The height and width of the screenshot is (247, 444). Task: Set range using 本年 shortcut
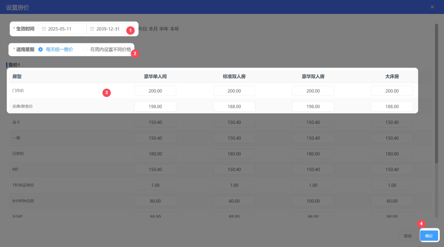pos(174,29)
